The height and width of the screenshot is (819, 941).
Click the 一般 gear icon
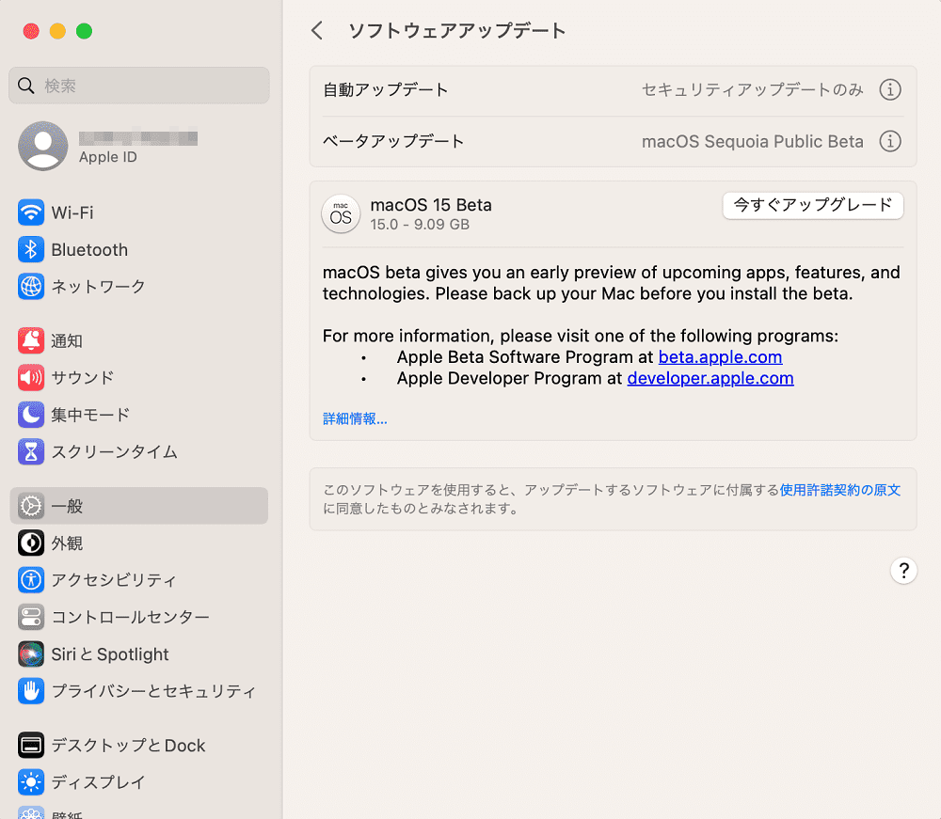coord(31,506)
